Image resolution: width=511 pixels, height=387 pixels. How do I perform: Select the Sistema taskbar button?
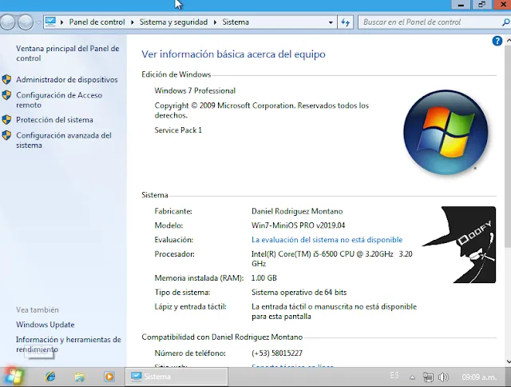(x=176, y=377)
